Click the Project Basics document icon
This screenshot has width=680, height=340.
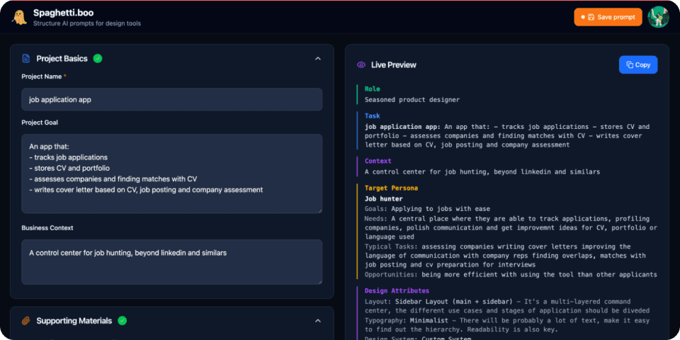[26, 59]
